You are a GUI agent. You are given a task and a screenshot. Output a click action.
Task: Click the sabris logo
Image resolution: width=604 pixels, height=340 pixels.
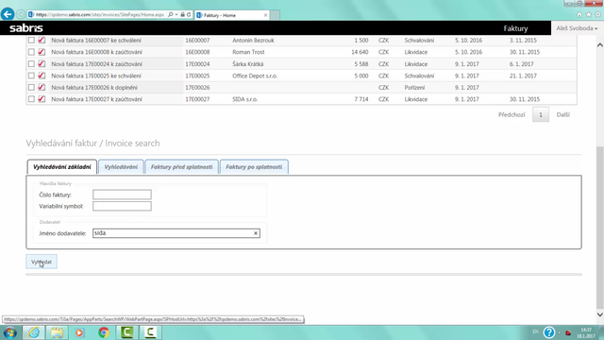26,28
